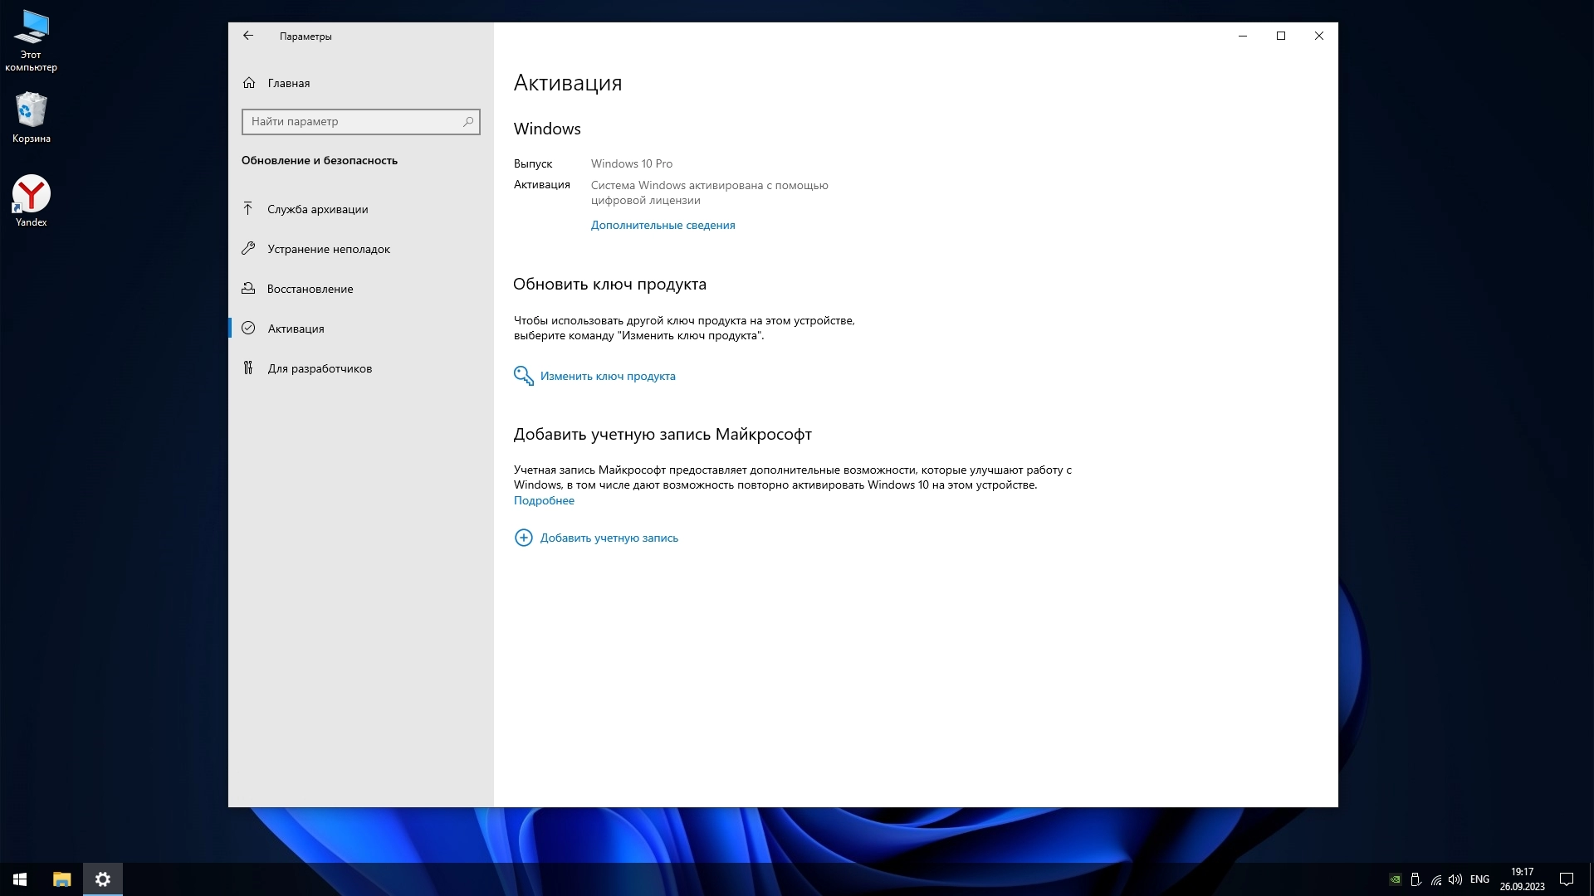Click the Найти параметр search field

353,121
